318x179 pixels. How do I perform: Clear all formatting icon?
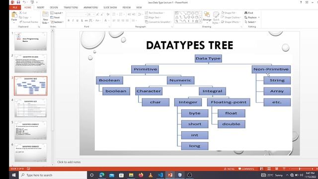[108, 14]
